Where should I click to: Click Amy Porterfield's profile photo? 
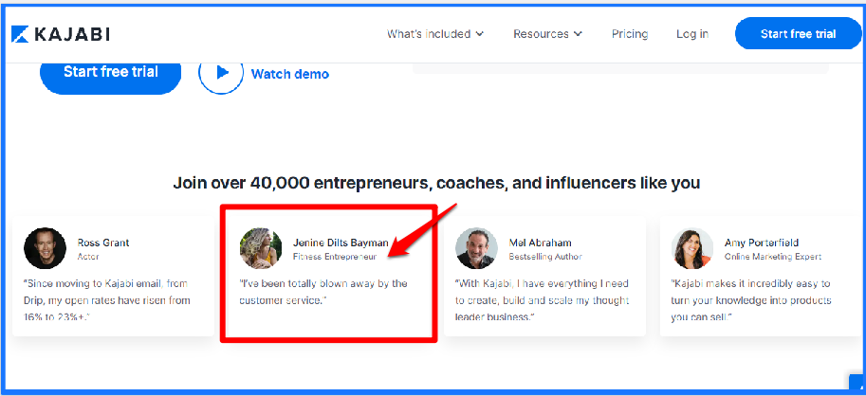pyautogui.click(x=692, y=248)
